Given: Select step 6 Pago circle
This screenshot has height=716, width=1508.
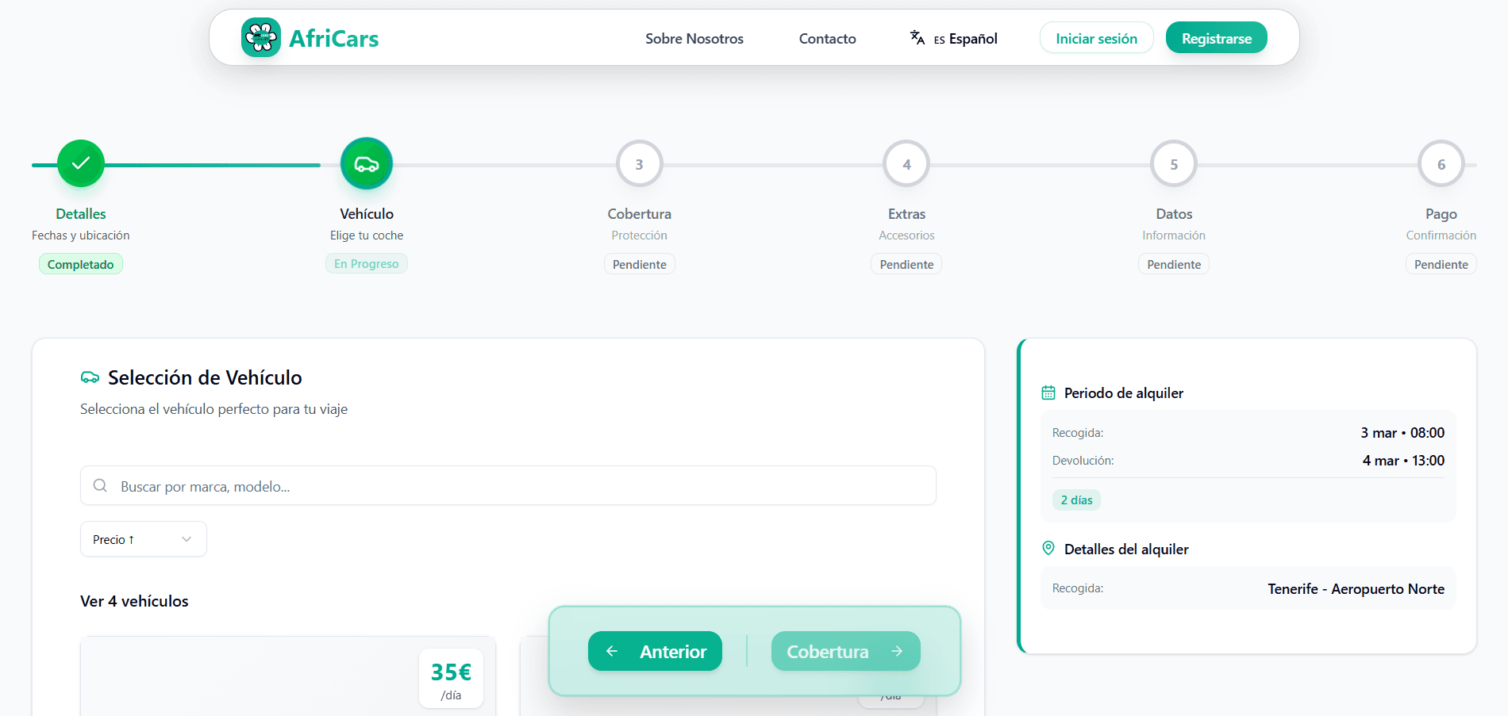Looking at the screenshot, I should click(1441, 164).
